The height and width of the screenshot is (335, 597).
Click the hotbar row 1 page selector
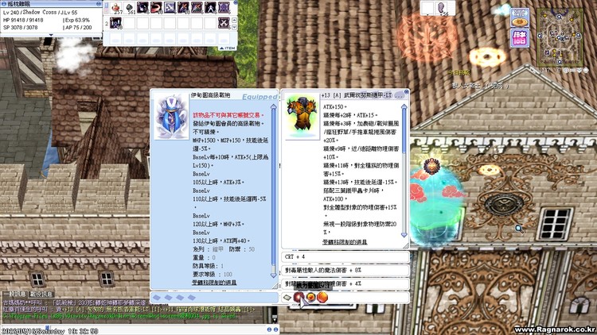pos(106,8)
